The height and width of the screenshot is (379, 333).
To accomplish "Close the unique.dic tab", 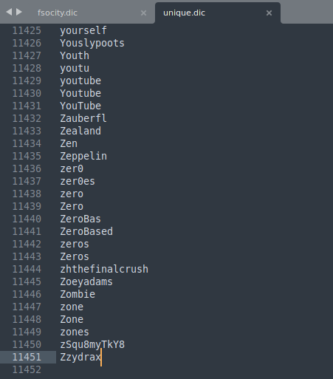I will point(269,13).
